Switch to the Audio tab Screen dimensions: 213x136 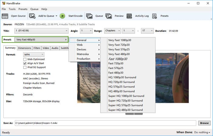coord(55,48)
